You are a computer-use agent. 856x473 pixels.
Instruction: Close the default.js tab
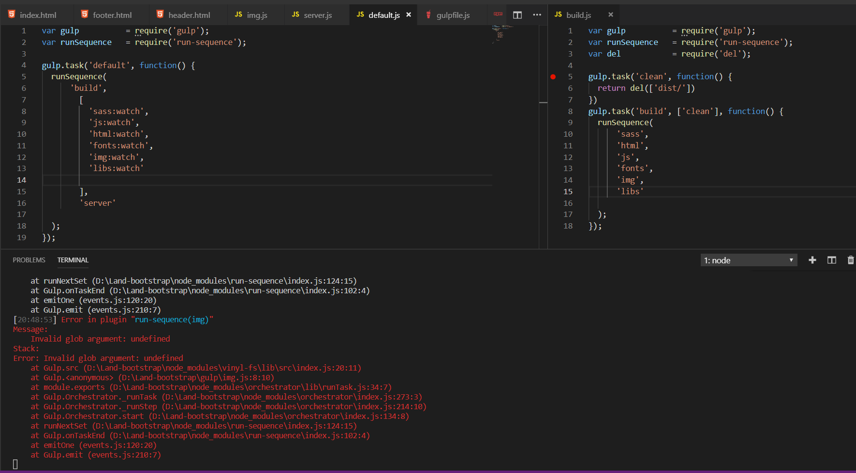pos(409,15)
